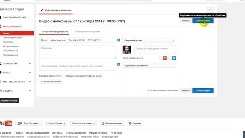Open the footer Отправить отзыв link
This screenshot has height=138, width=245.
pyautogui.click(x=90, y=137)
